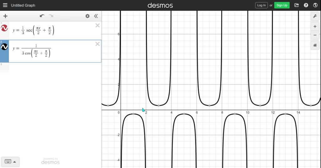Screen dimensions: 321x168
Task: Click the green Sign Up button
Action: pyautogui.click(x=282, y=5)
